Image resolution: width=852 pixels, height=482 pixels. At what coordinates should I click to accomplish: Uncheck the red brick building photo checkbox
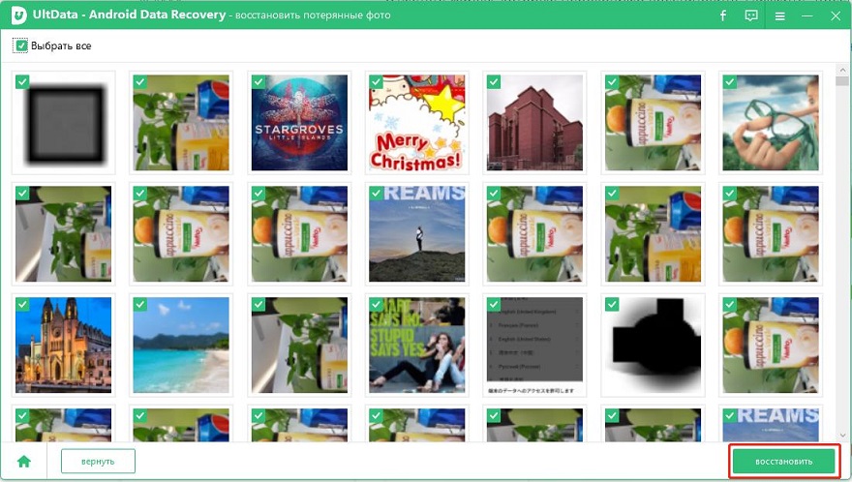[494, 81]
